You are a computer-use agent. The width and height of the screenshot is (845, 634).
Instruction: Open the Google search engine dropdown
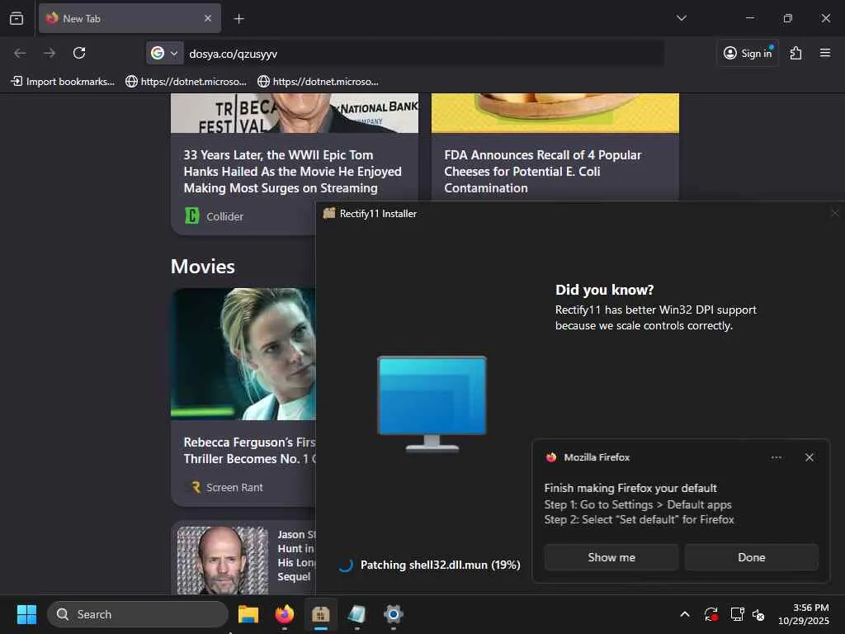click(164, 53)
